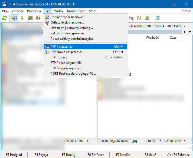Click the directory tree view toolbar icon
193x158 pixels.
38,18
